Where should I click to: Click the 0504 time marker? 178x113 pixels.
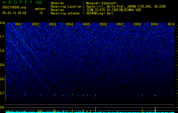click(x=69, y=24)
